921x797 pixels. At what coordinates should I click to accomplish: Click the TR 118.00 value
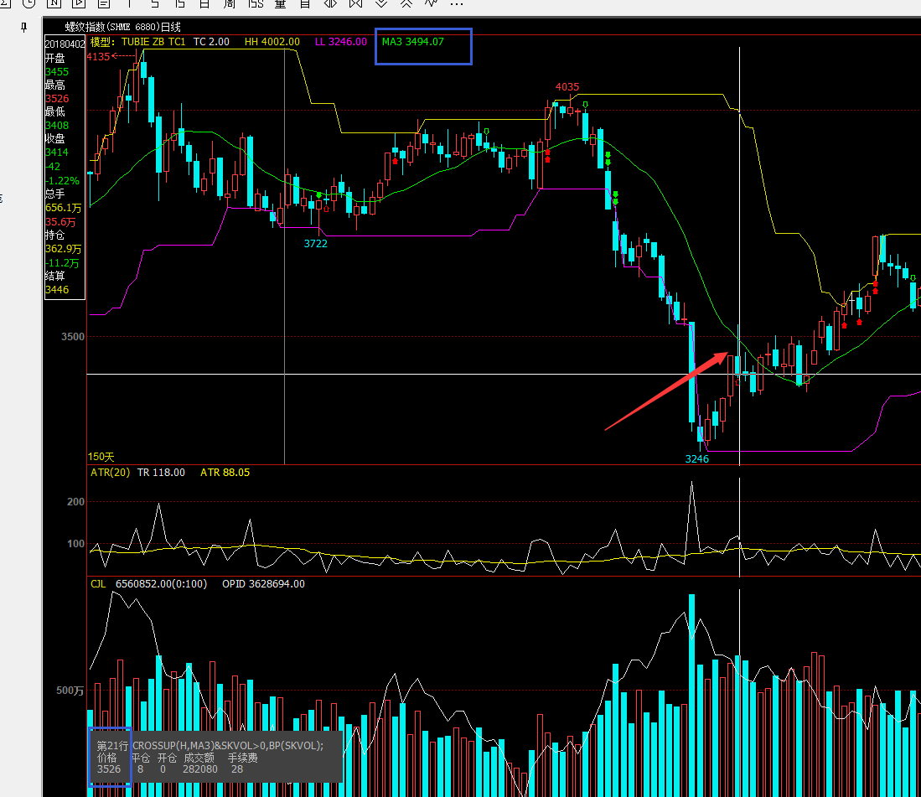pos(161,472)
